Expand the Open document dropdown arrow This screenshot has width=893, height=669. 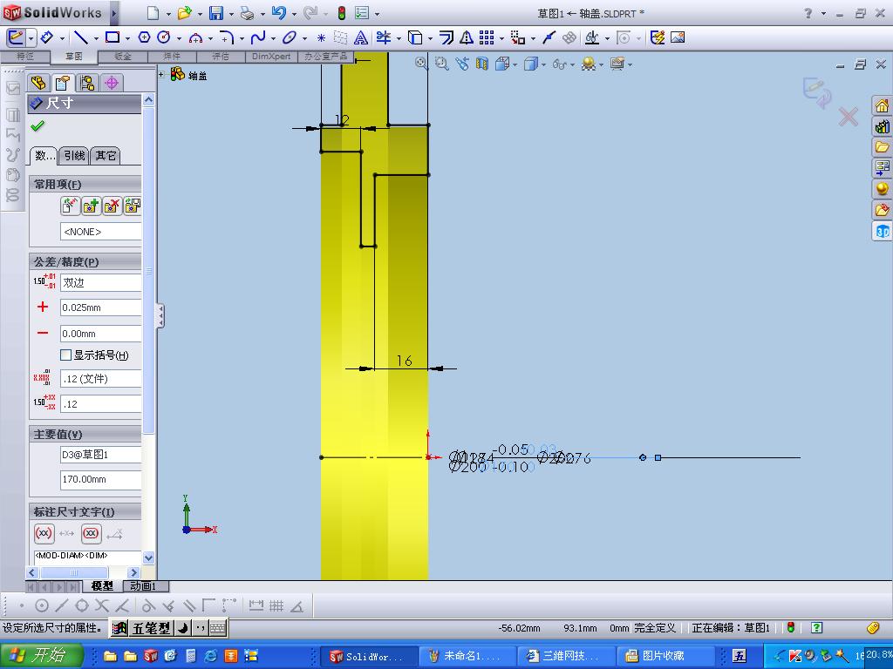(200, 14)
